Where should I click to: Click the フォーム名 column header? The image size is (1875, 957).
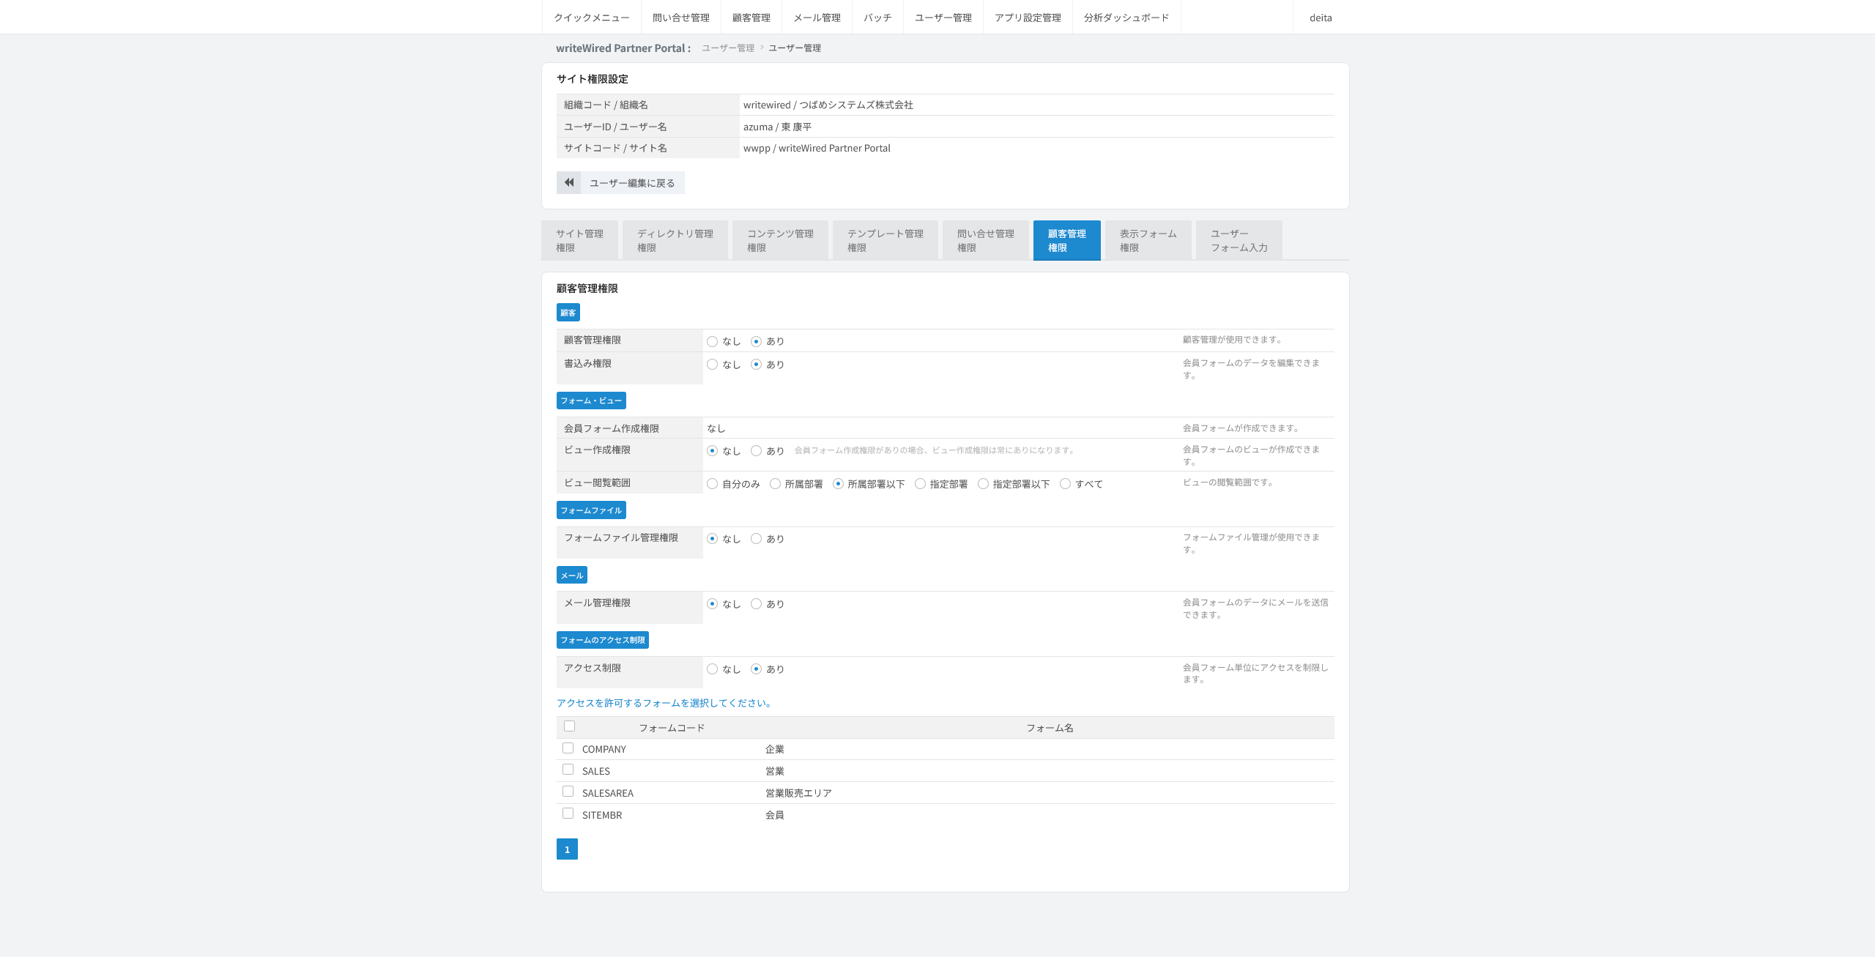(x=1050, y=728)
